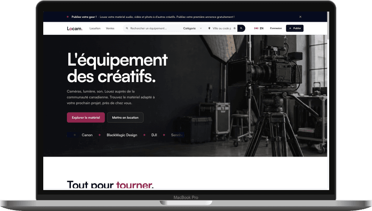Click the Connexion link

click(276, 28)
